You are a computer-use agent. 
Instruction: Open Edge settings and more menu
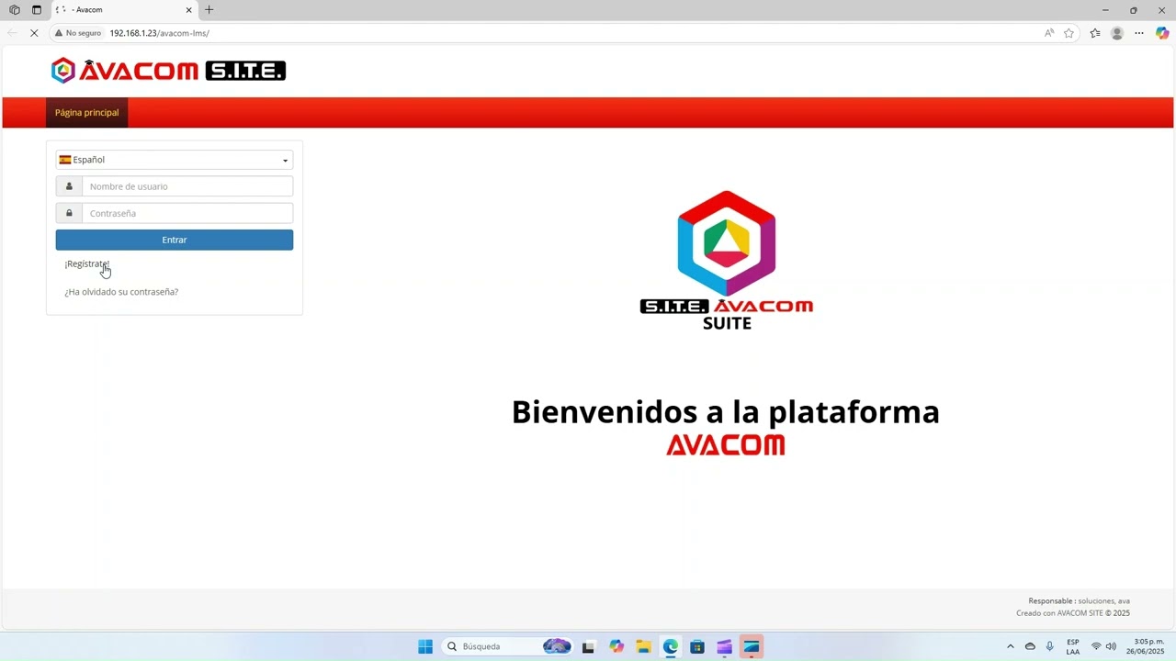[x=1139, y=33]
